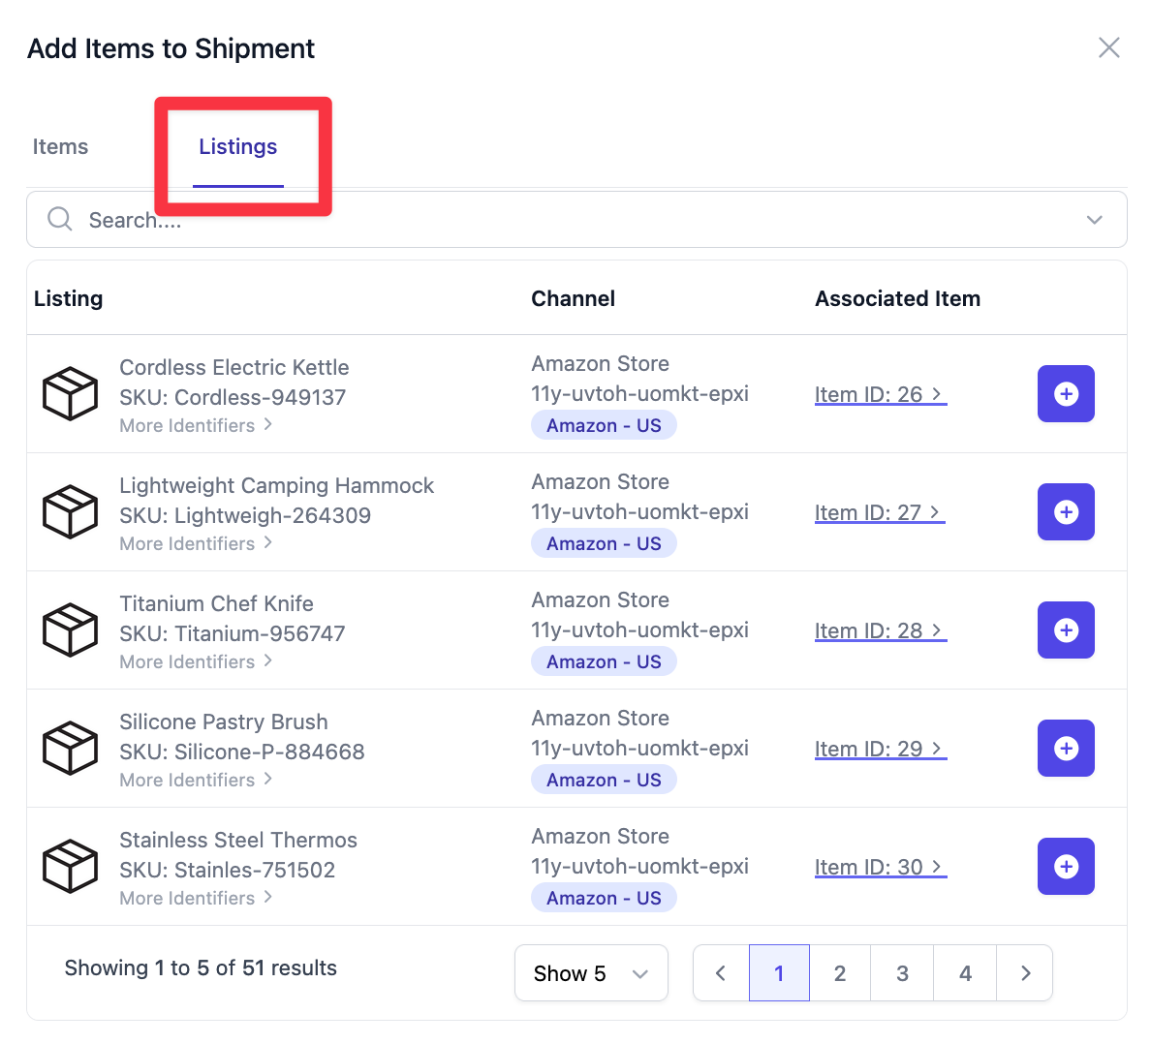Click SKU: Lightweigh-264309 text
Screen dimensions: 1151x1044
click(x=245, y=516)
